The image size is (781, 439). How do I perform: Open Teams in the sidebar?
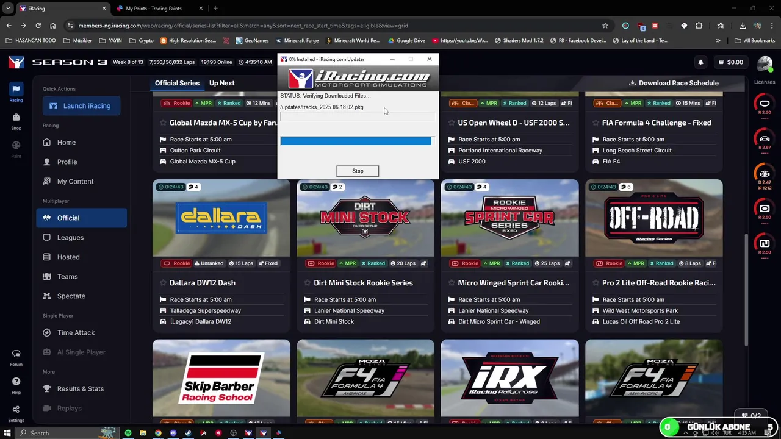point(82,276)
